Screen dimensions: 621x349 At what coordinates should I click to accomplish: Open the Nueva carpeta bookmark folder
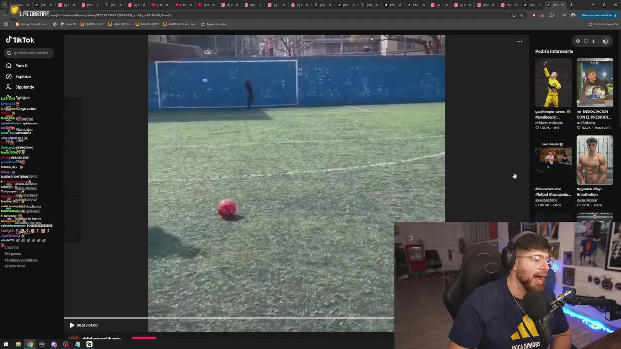click(213, 24)
